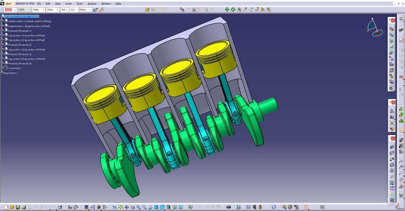Click the Fly mode icon
This screenshot has height=211, width=405.
pos(115,207)
